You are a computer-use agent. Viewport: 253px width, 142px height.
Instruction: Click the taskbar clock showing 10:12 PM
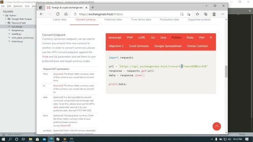[x=237, y=139]
